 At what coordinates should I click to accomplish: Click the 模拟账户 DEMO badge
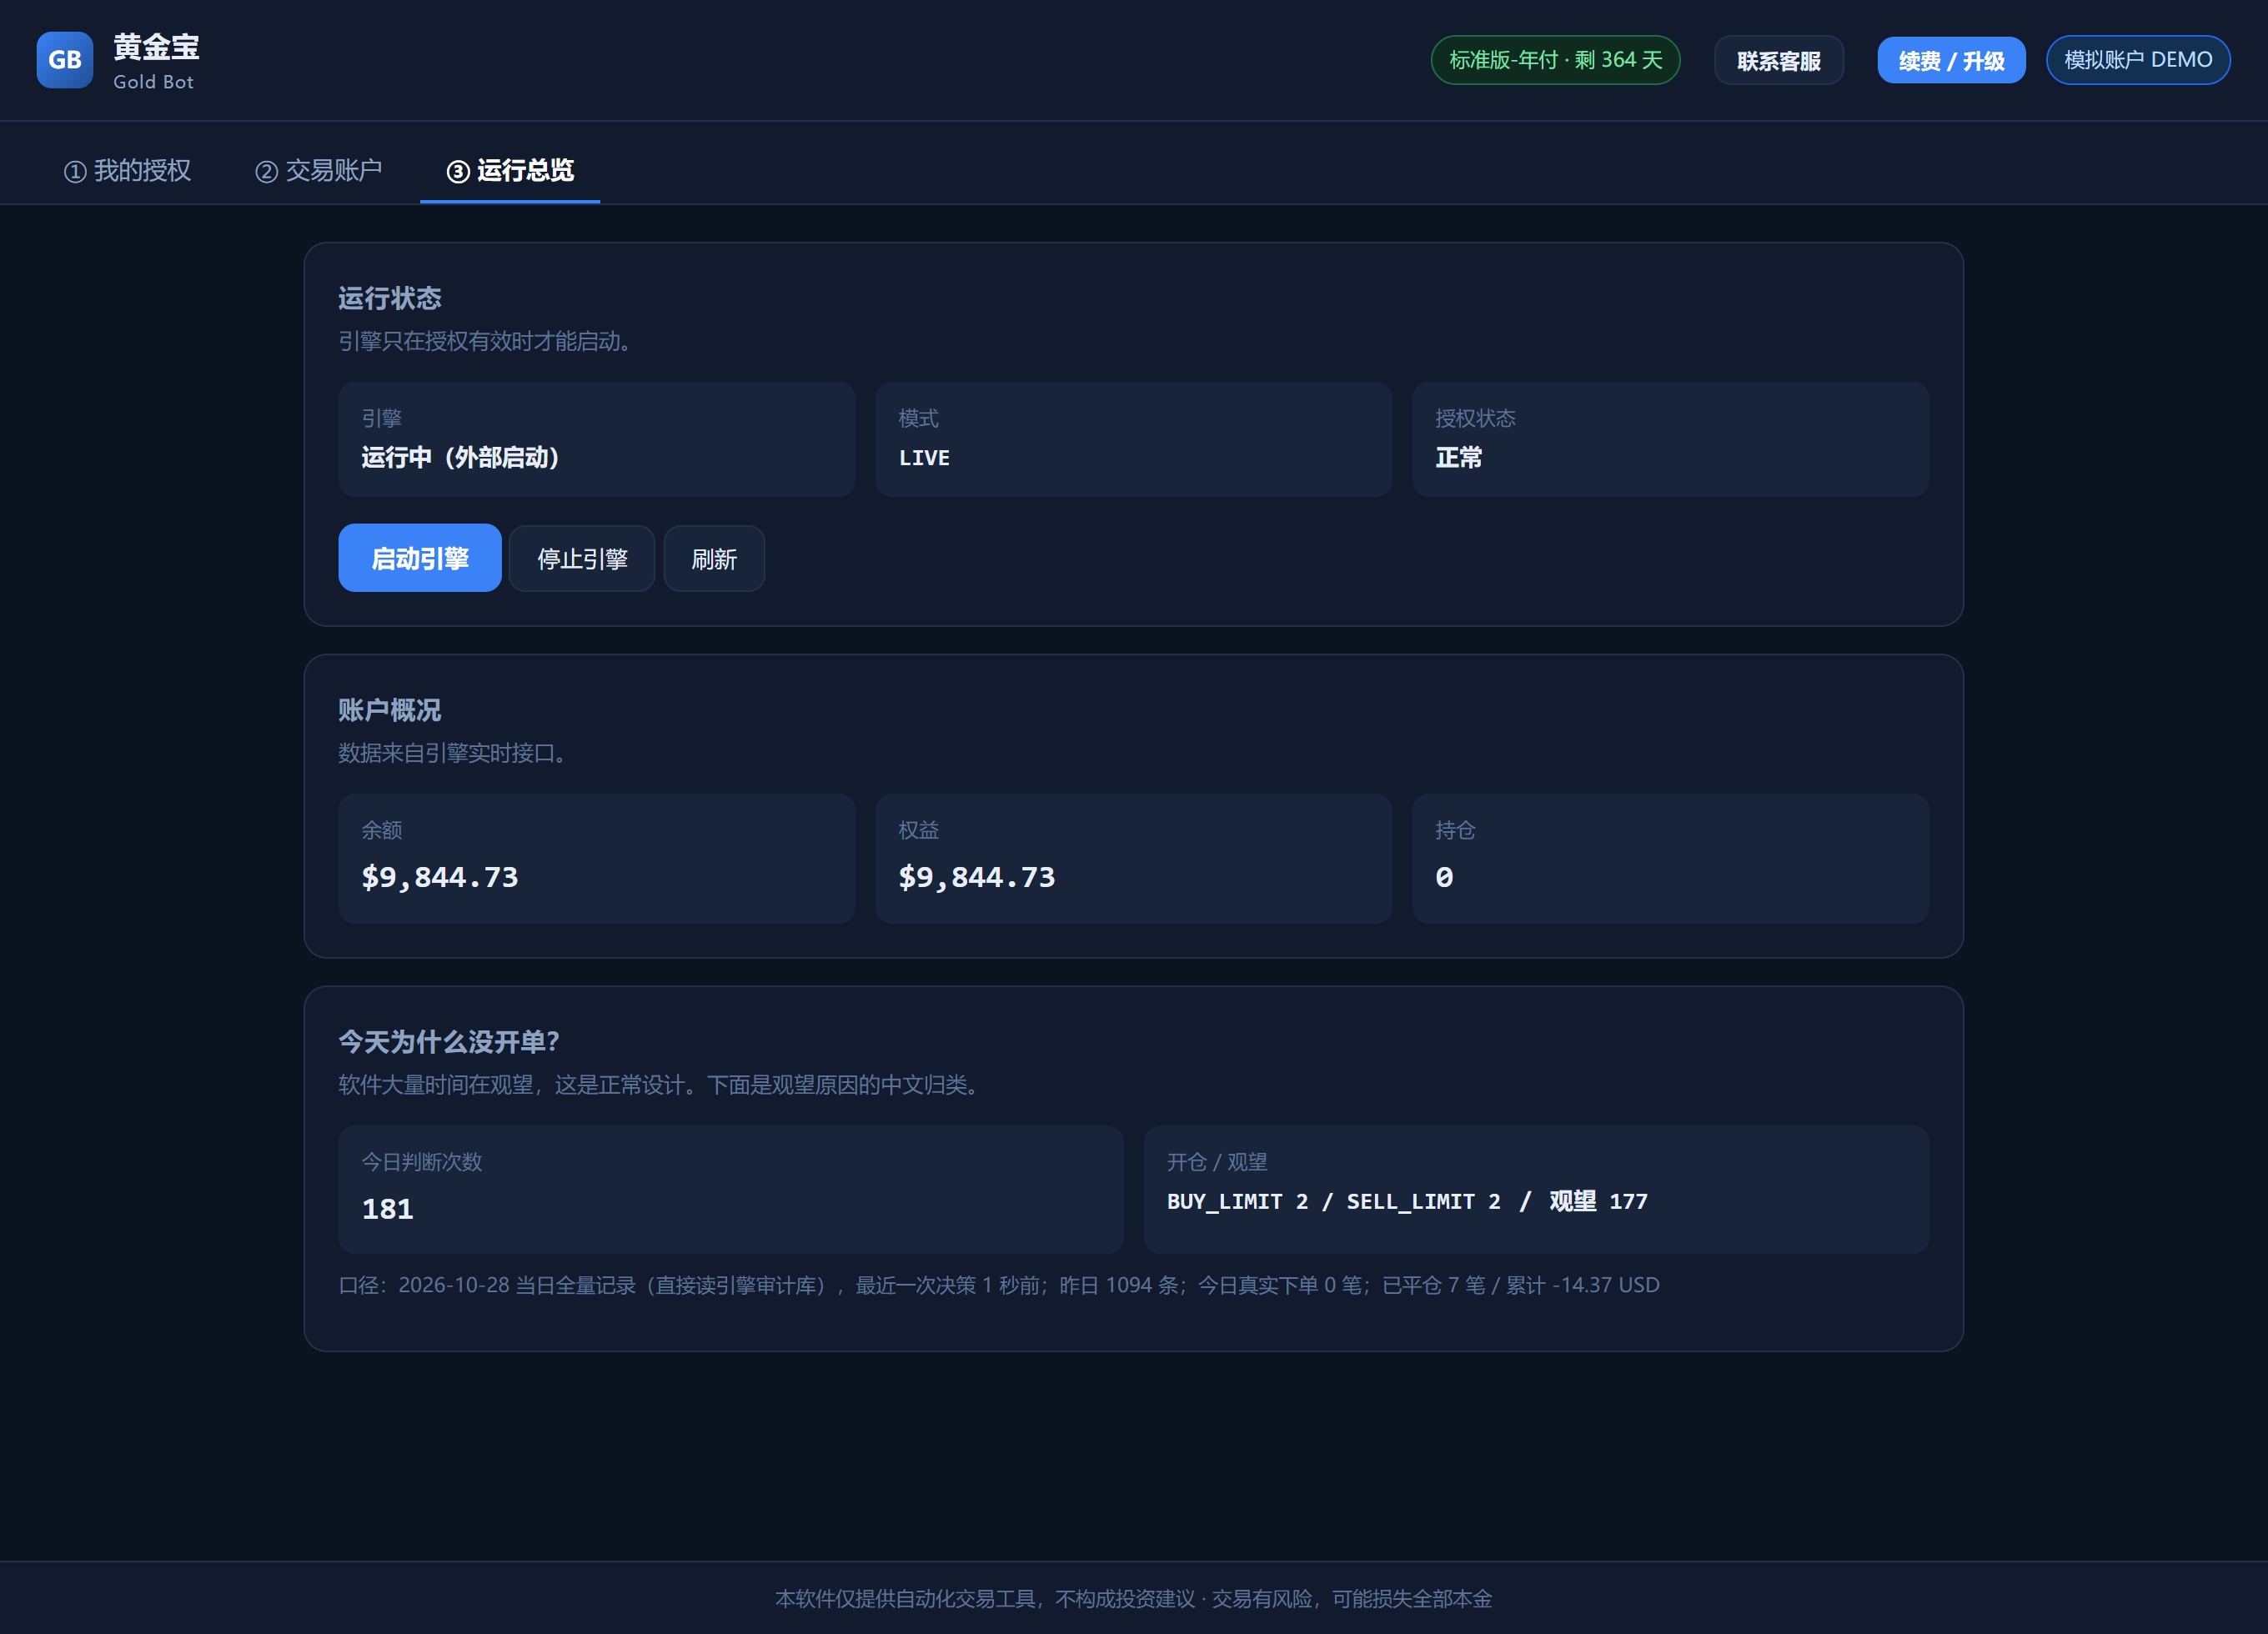click(x=2138, y=60)
